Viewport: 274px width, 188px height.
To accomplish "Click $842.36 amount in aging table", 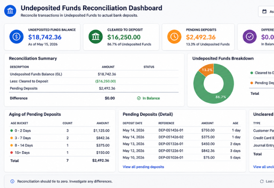I will tap(103, 138).
